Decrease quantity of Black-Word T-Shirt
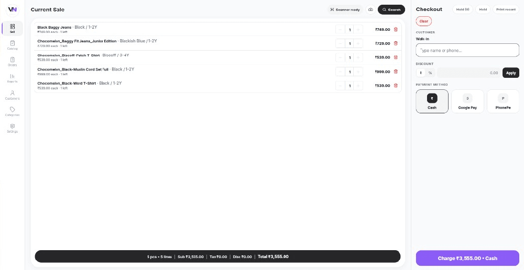Image resolution: width=524 pixels, height=270 pixels. click(x=340, y=86)
